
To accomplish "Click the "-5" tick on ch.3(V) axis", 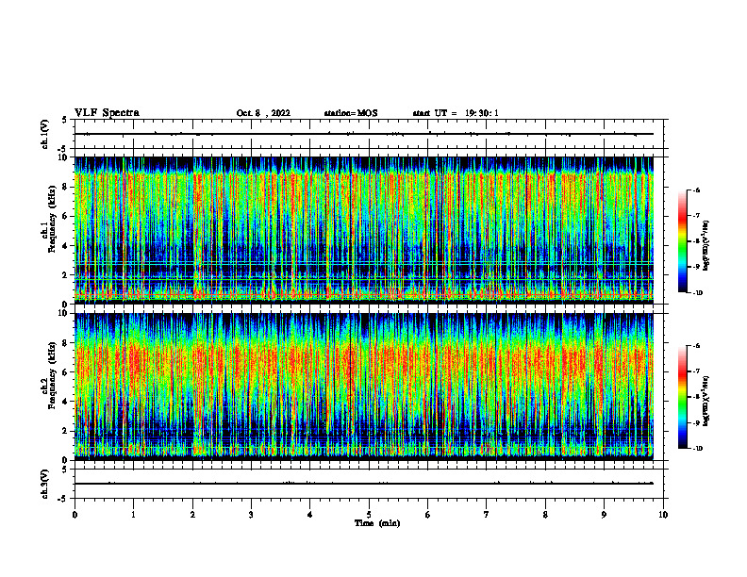I will [x=61, y=499].
